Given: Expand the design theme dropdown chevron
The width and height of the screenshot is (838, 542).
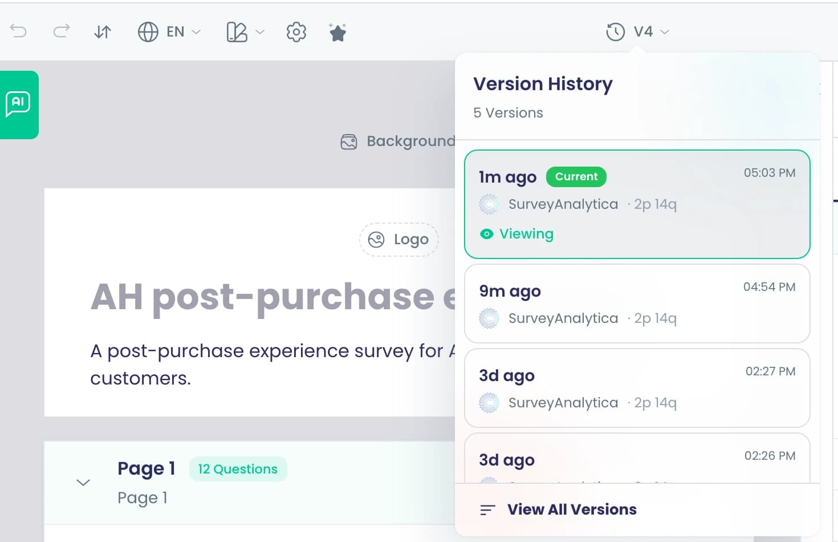Looking at the screenshot, I should (260, 32).
